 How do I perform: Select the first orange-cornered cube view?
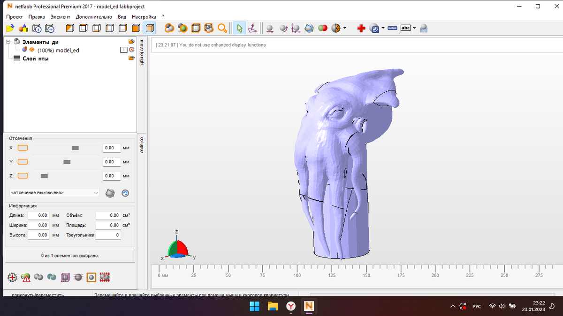pyautogui.click(x=70, y=29)
